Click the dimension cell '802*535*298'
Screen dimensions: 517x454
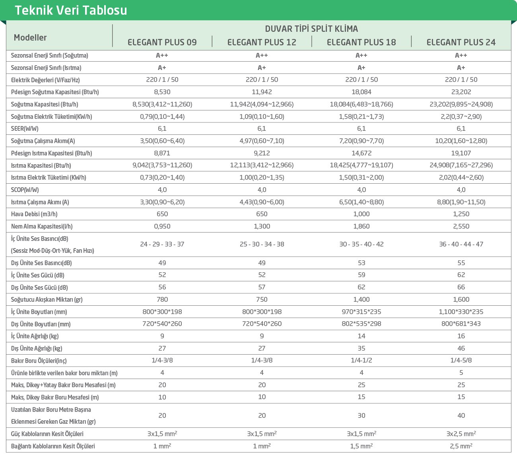point(362,324)
